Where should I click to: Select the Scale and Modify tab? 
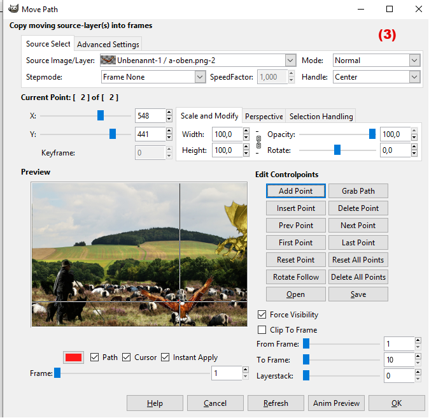[x=209, y=116]
